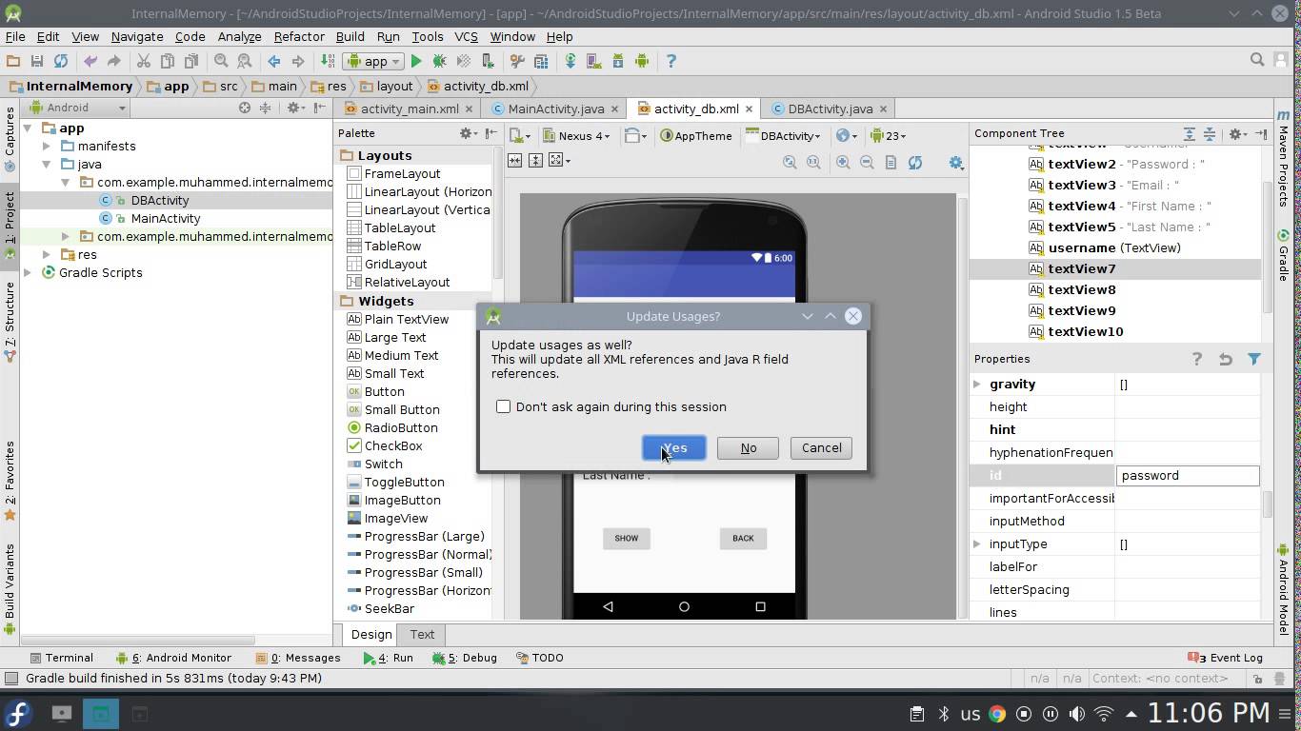Open the SDK Manager icon

coord(618,60)
